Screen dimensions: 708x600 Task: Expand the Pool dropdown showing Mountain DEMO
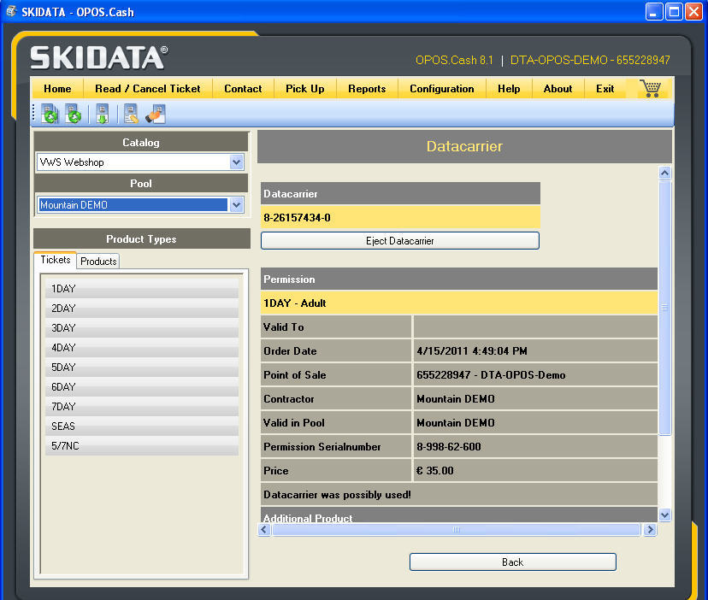[237, 205]
